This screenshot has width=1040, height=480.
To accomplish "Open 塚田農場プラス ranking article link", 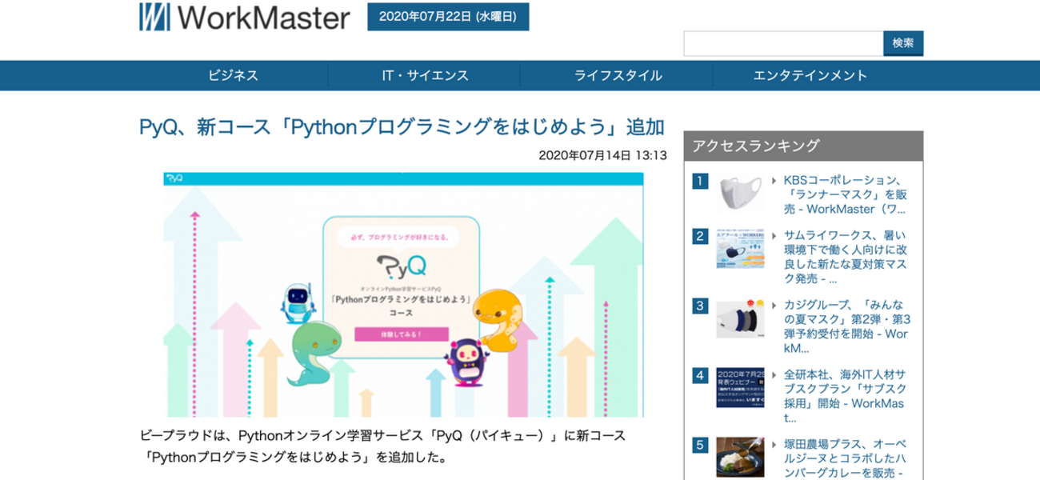I will pos(846,458).
